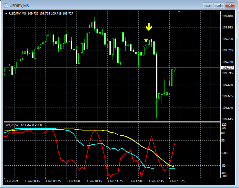Maximize the USDJPY chart window
This screenshot has width=239, height=188.
[219, 5]
